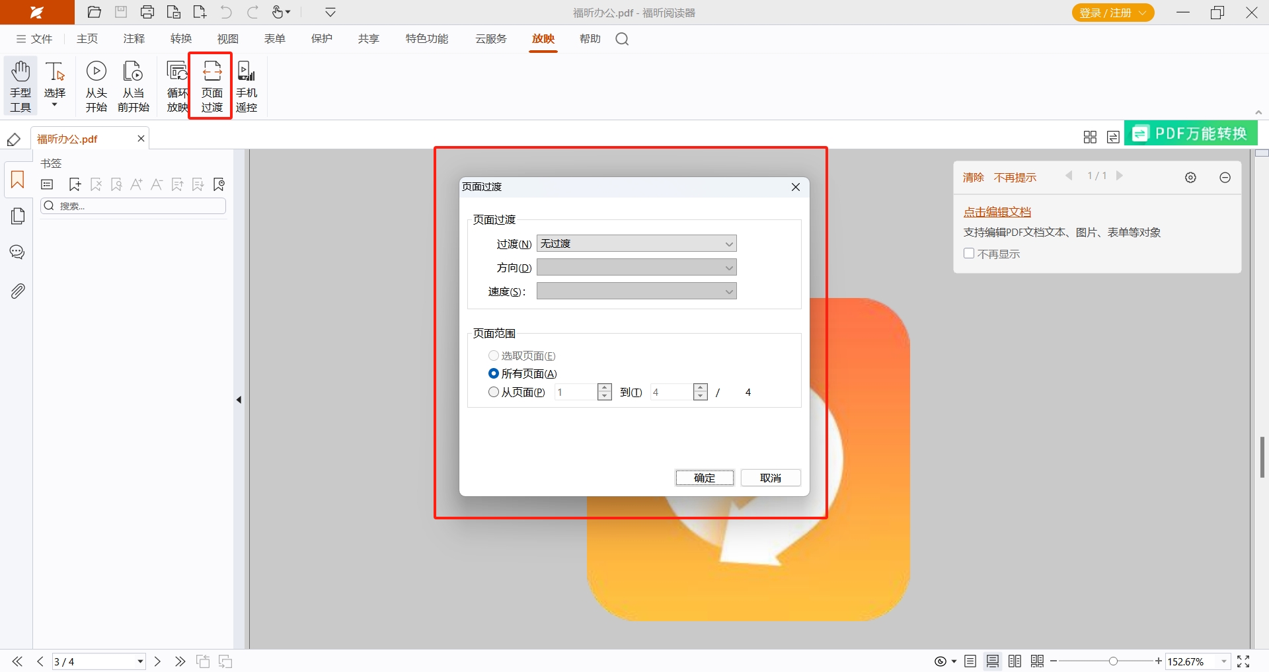Open the attachments panel paperclip icon
Screen dimensions: 1269x672
pyautogui.click(x=18, y=291)
